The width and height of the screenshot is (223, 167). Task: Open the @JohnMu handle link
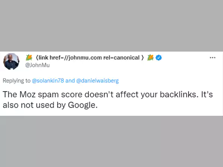point(37,65)
